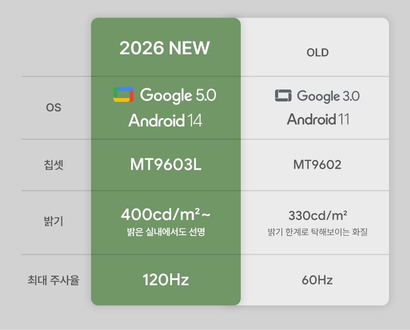The width and height of the screenshot is (410, 330).
Task: Select the 'OLD' column header
Action: [x=318, y=52]
